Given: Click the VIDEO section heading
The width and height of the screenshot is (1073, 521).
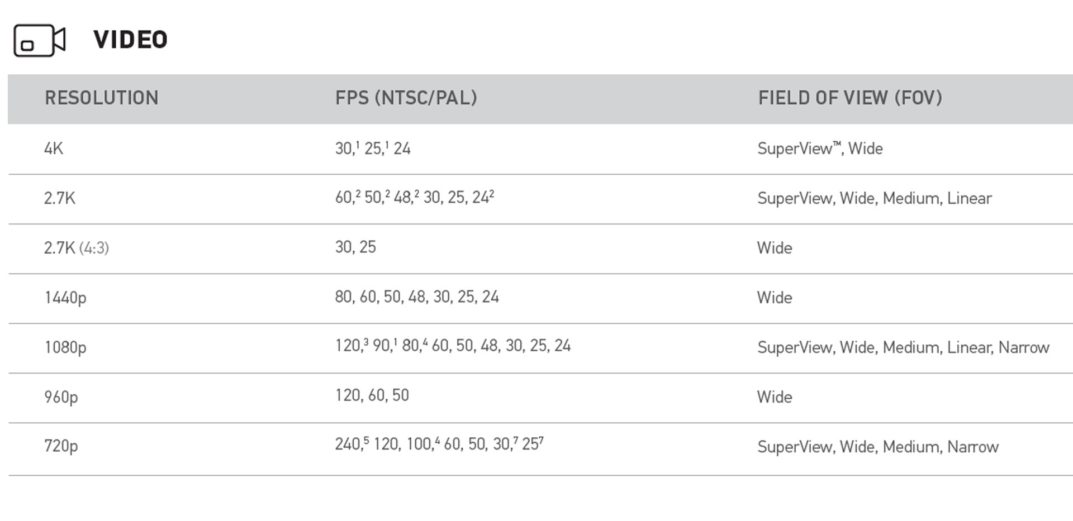Looking at the screenshot, I should [130, 40].
